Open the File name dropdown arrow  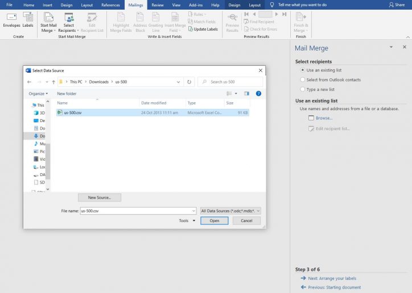[193, 211]
